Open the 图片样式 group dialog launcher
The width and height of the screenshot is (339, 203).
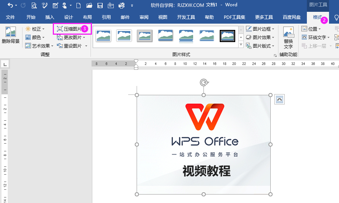coord(275,56)
